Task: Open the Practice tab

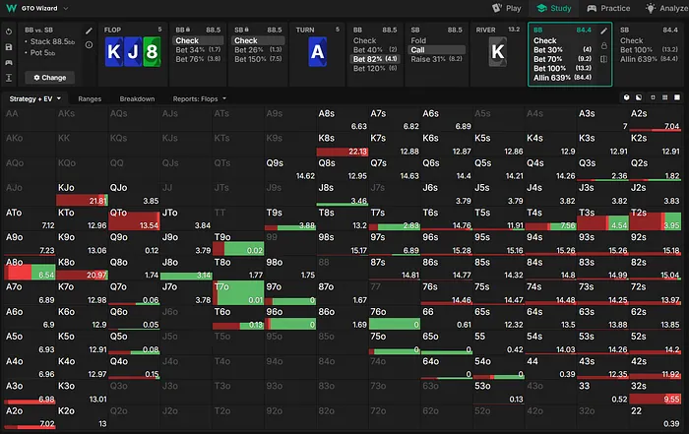Action: pos(608,8)
